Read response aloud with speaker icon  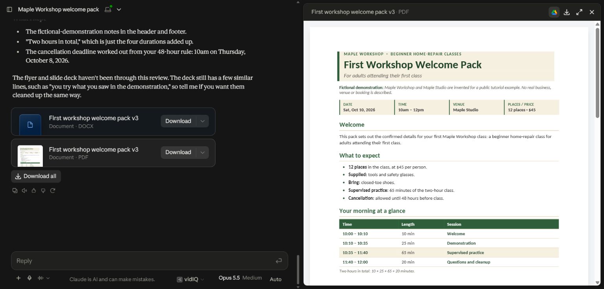(24, 190)
